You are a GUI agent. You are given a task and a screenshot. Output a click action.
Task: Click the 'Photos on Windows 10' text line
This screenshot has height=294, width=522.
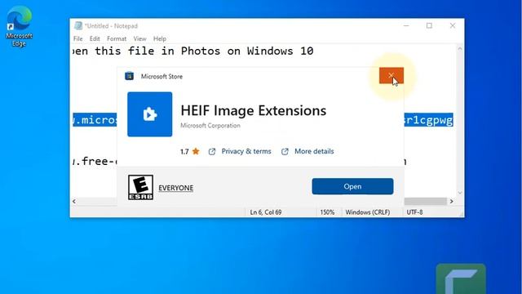tap(246, 51)
